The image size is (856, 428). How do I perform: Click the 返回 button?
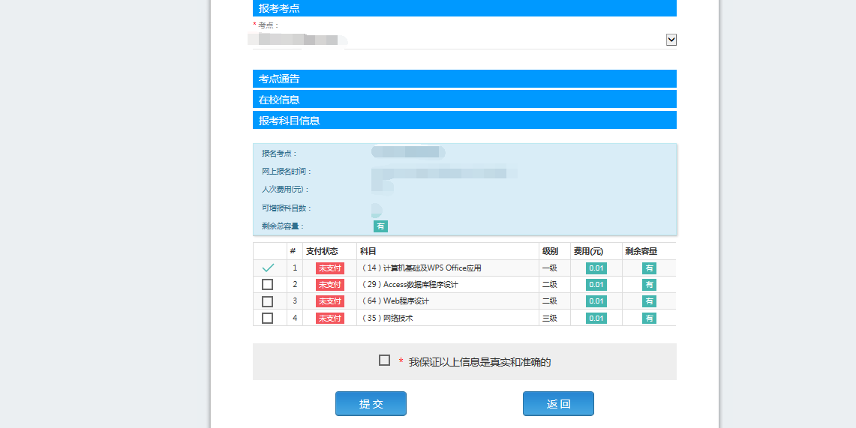pos(558,403)
